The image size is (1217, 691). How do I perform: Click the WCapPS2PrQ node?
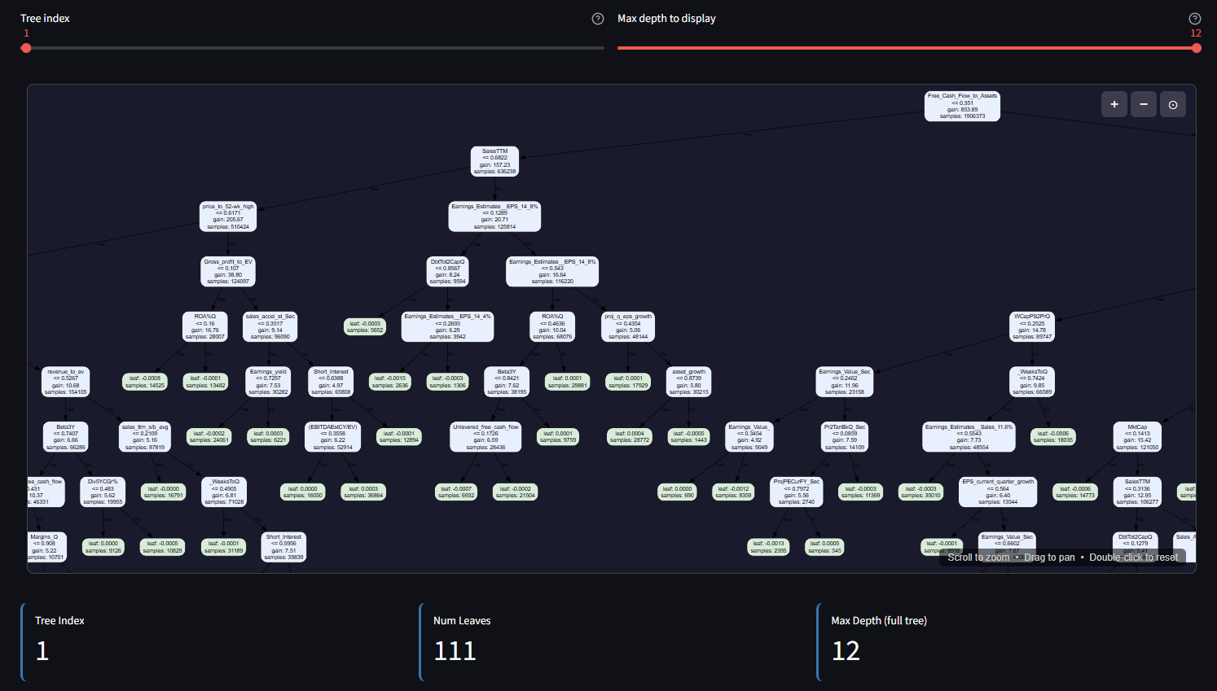click(1032, 326)
